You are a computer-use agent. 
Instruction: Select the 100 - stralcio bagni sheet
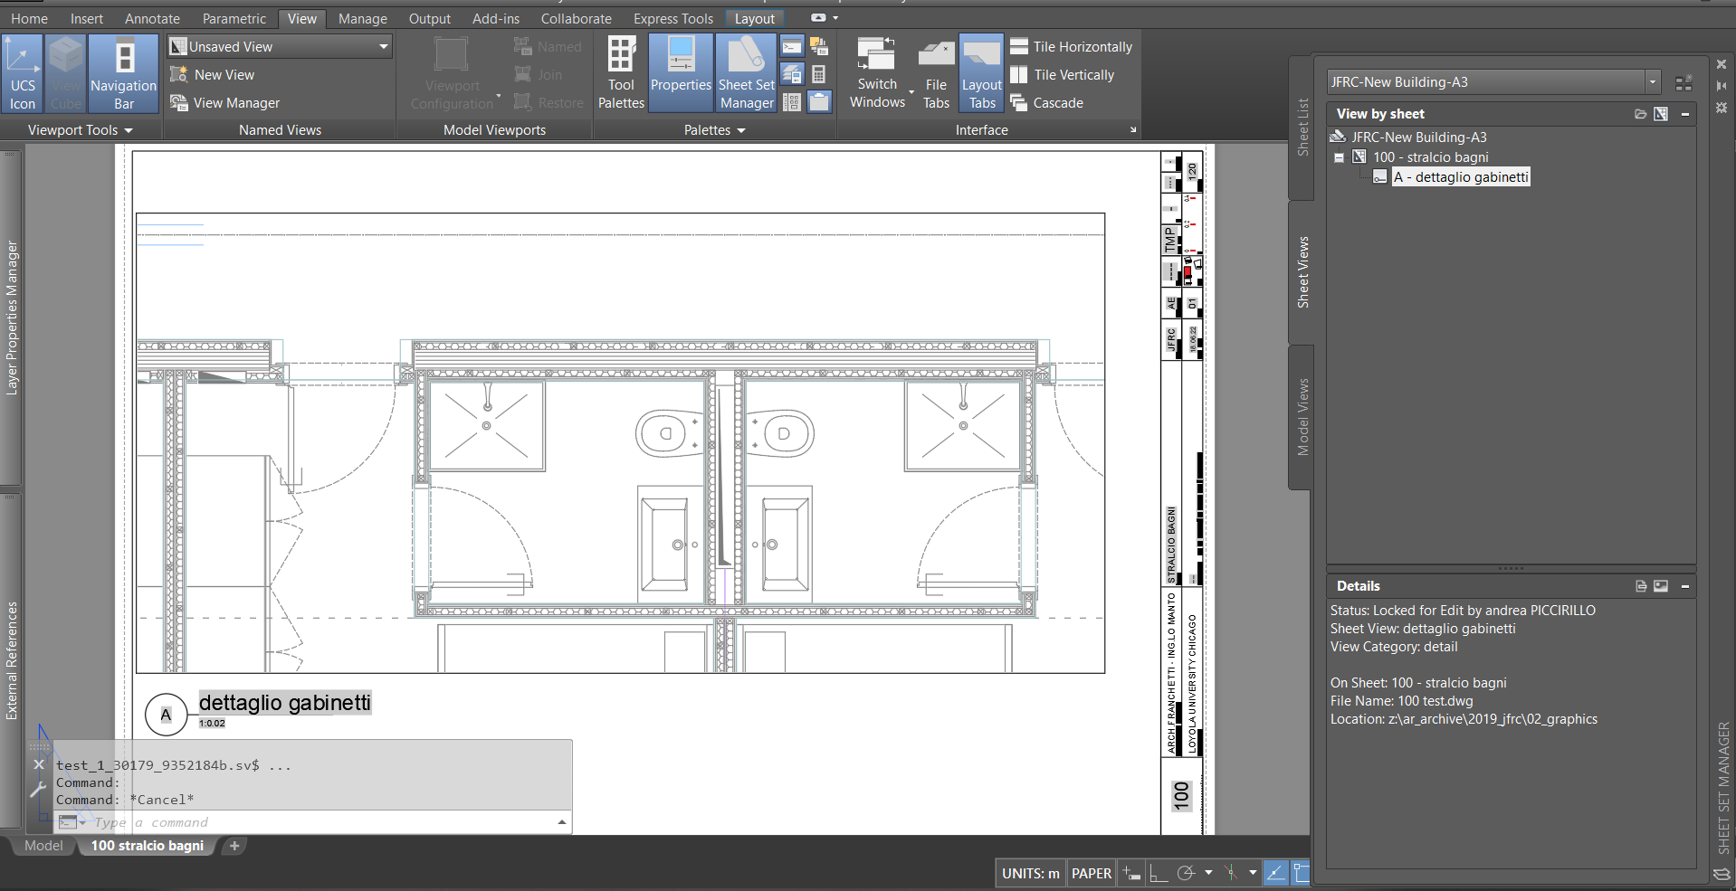point(1430,157)
